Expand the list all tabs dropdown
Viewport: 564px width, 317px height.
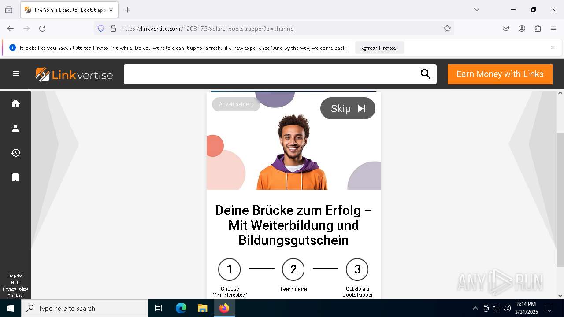[476, 10]
